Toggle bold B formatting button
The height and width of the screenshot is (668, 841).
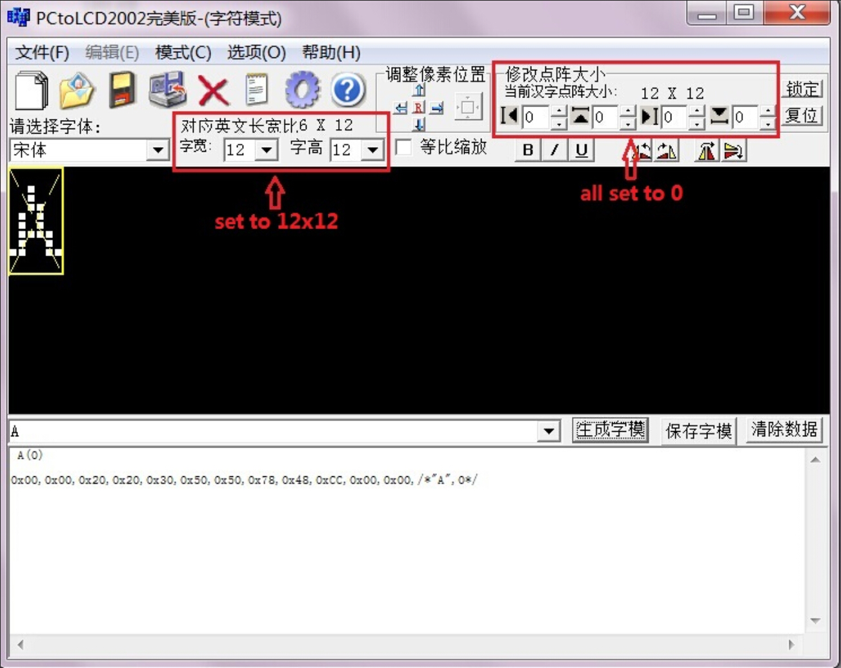[x=527, y=150]
